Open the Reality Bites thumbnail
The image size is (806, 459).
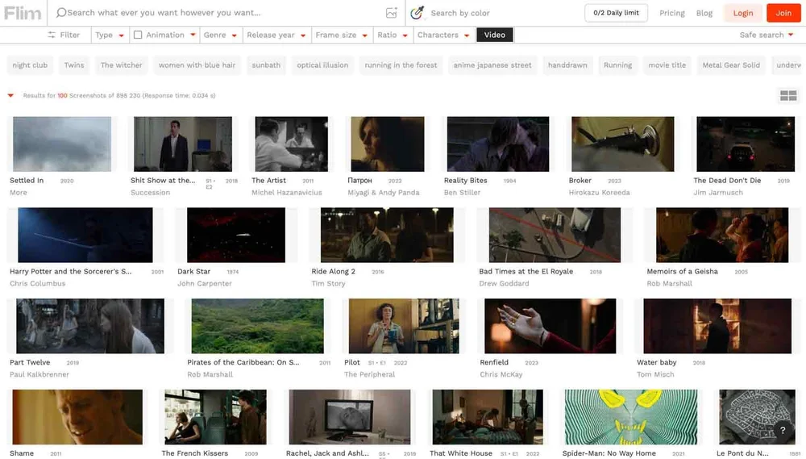coord(498,144)
